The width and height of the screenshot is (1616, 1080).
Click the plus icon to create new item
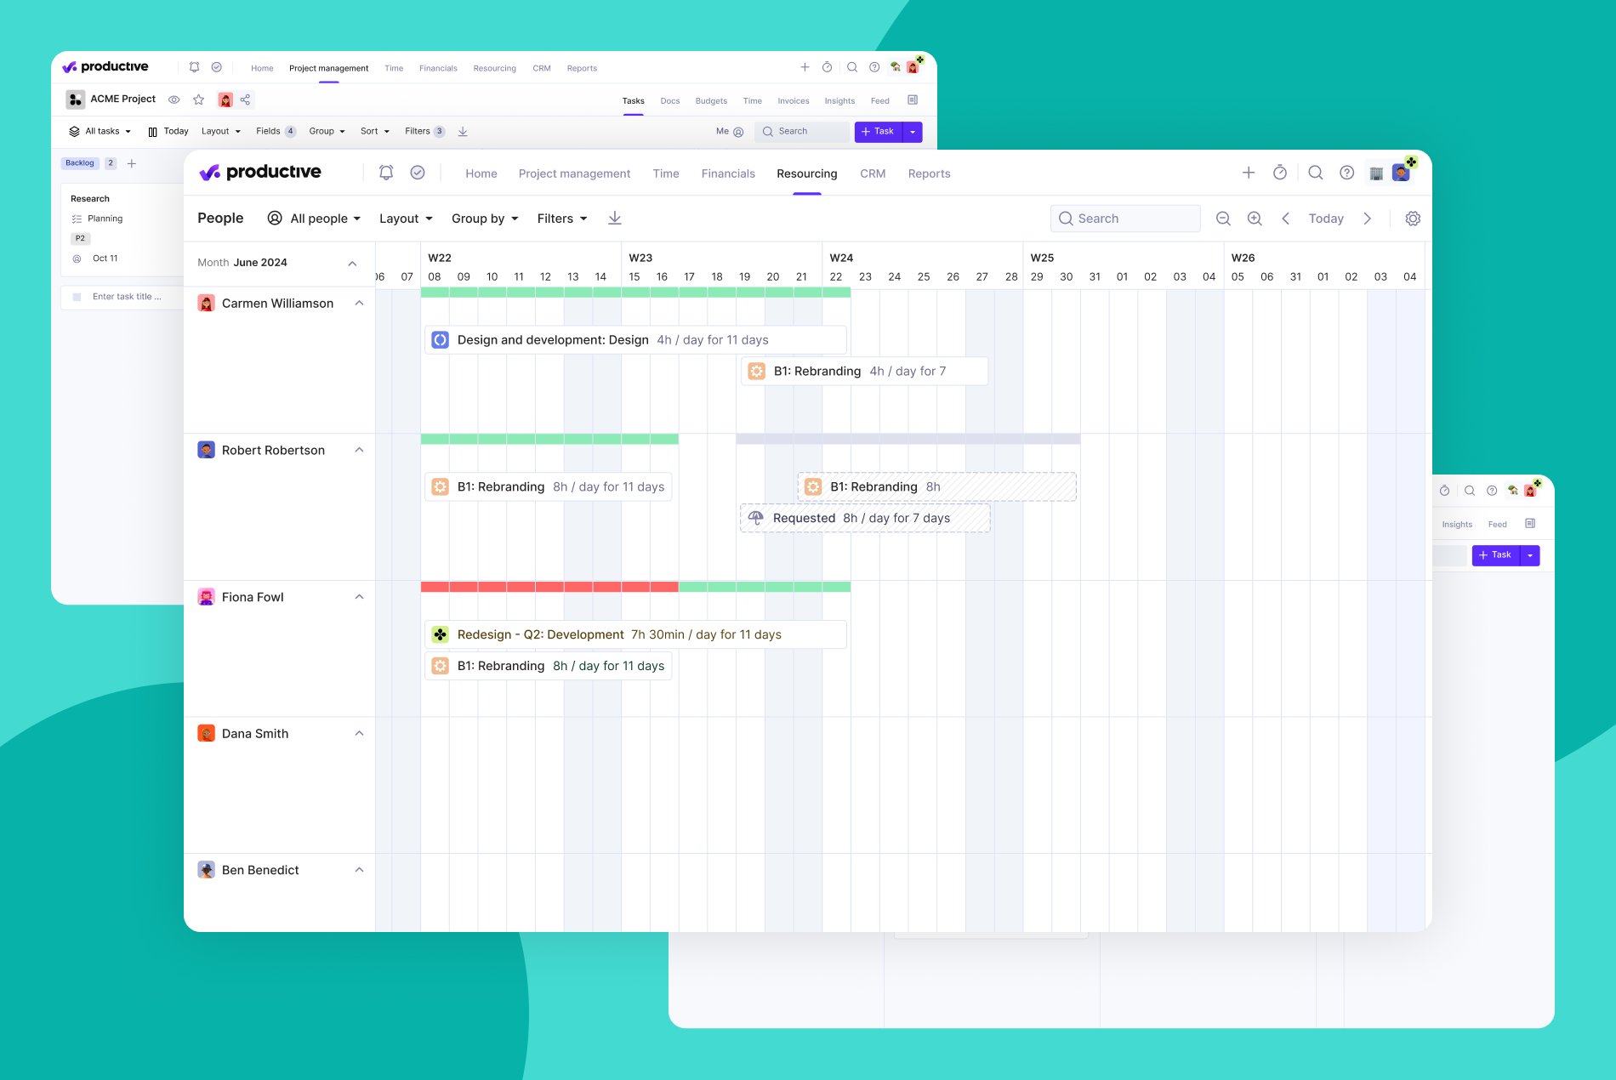[1249, 172]
